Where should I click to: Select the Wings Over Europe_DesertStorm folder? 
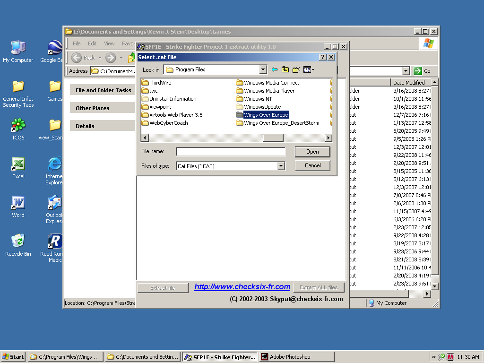tap(277, 123)
